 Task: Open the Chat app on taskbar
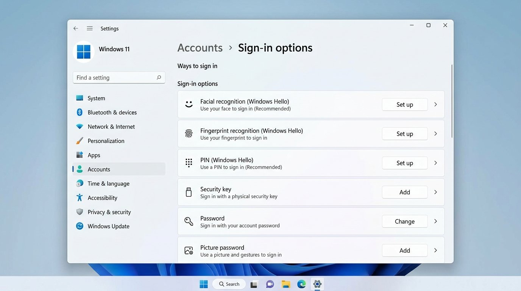pyautogui.click(x=270, y=284)
